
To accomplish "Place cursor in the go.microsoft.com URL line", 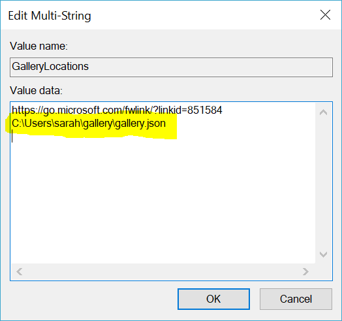I will point(117,110).
